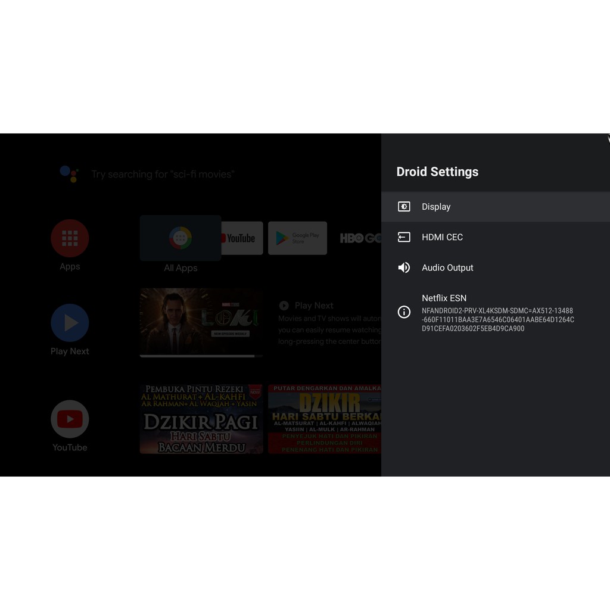This screenshot has height=610, width=610.
Task: Open the Display settings icon
Action: click(404, 207)
